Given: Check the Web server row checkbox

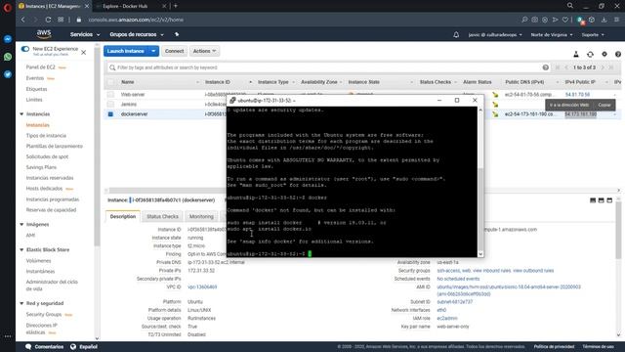Looking at the screenshot, I should [110, 95].
